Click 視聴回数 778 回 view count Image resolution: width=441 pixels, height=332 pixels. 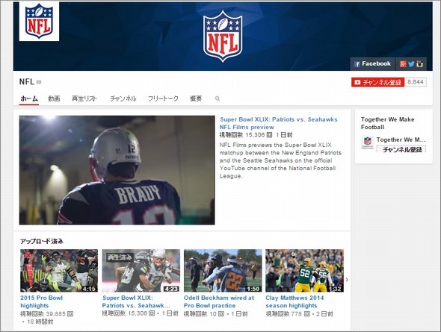pos(288,314)
